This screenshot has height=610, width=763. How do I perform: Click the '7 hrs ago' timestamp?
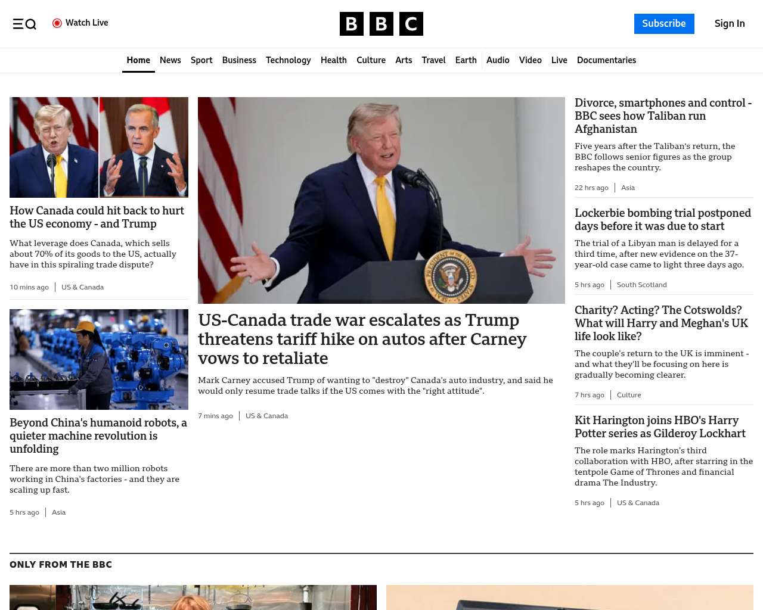(590, 395)
